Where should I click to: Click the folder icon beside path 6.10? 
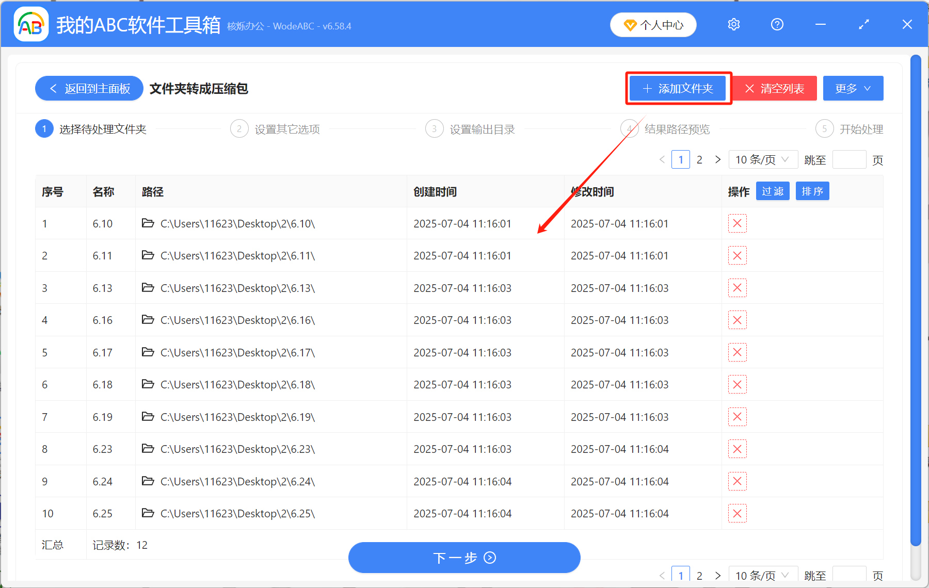pos(148,223)
